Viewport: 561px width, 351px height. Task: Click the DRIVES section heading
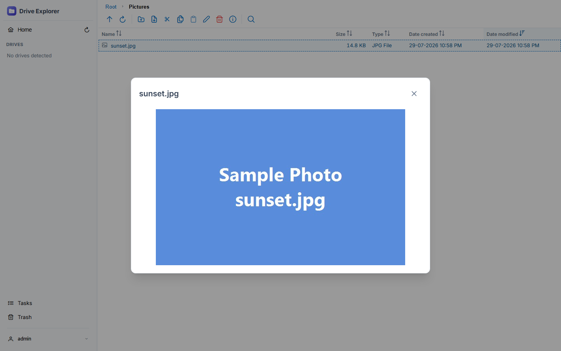coord(15,44)
